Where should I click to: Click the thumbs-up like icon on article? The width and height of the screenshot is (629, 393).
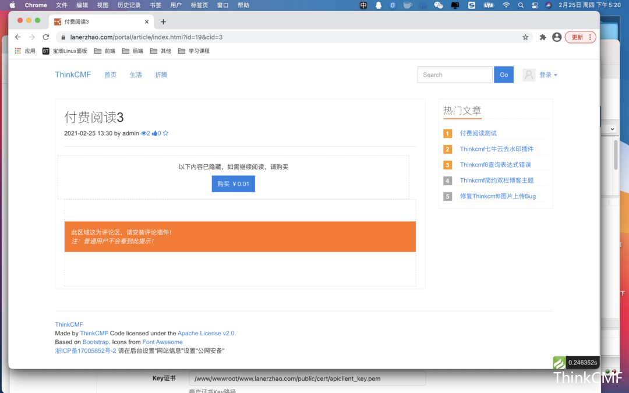(155, 133)
